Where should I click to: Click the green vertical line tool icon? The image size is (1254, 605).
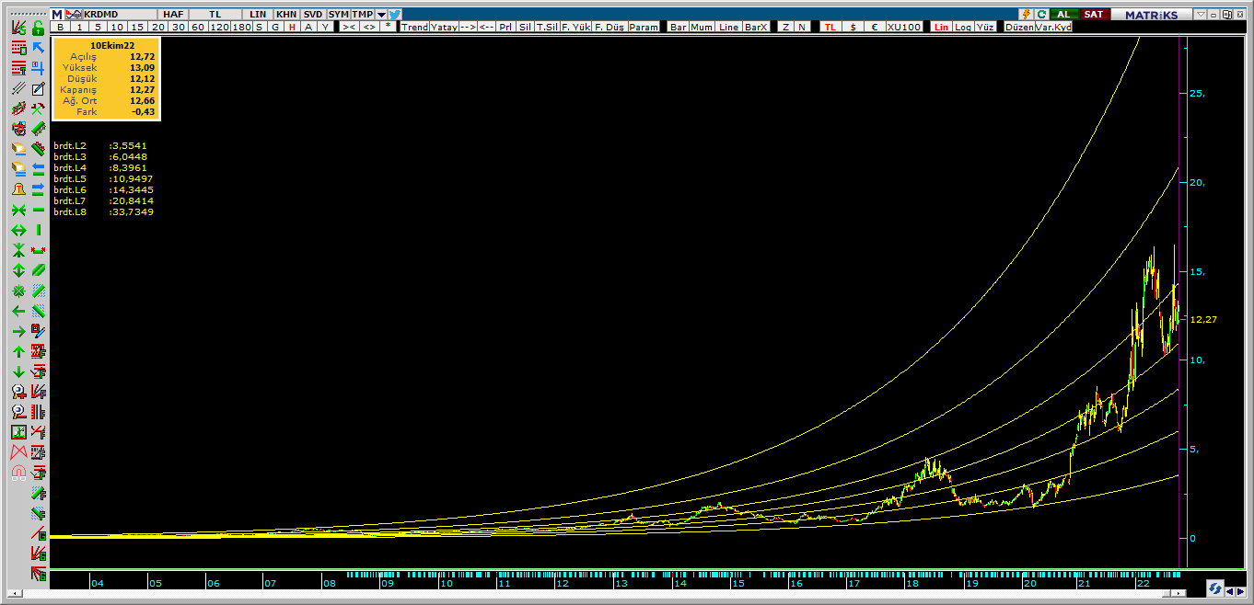point(38,231)
